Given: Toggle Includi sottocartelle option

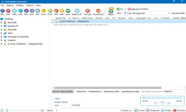Looking at the screenshot, I should (63, 92).
